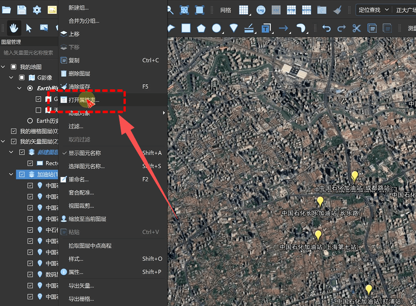Open the folder icon in top toolbar
Screen dimensions: 416x306
(6, 10)
